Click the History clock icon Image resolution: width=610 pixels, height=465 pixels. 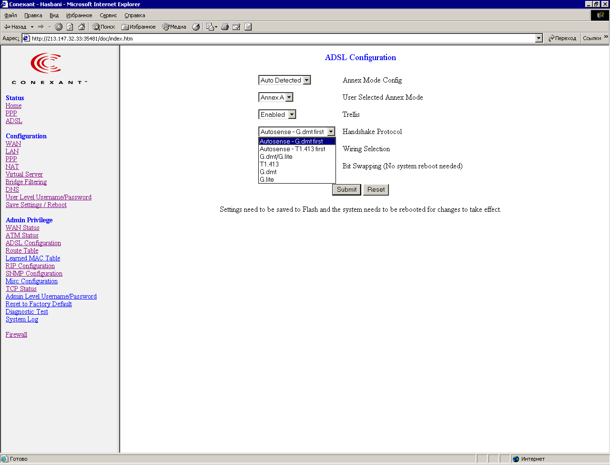196,27
